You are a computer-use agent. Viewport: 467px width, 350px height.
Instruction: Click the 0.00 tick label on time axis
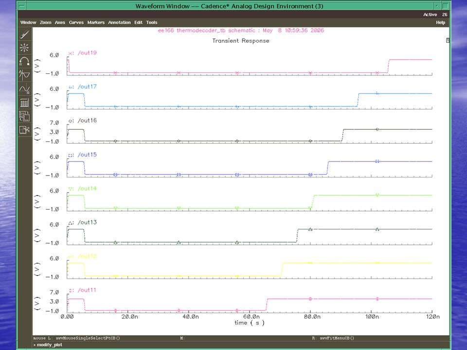(67, 316)
